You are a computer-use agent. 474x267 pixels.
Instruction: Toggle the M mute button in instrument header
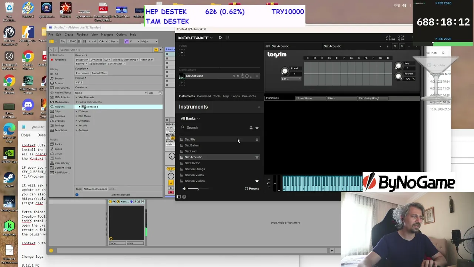402,46
